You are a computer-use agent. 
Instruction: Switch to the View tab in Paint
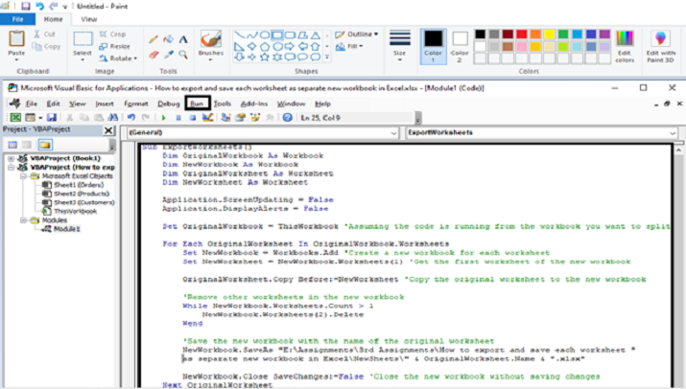pyautogui.click(x=89, y=19)
